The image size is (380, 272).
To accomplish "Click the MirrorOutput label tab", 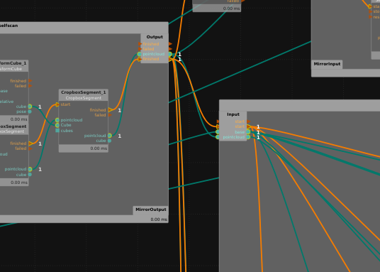I will point(151,210).
